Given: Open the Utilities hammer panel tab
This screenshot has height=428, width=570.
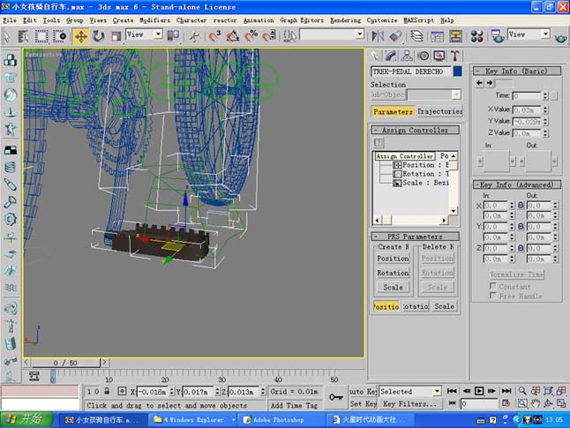Looking at the screenshot, I should click(x=454, y=56).
